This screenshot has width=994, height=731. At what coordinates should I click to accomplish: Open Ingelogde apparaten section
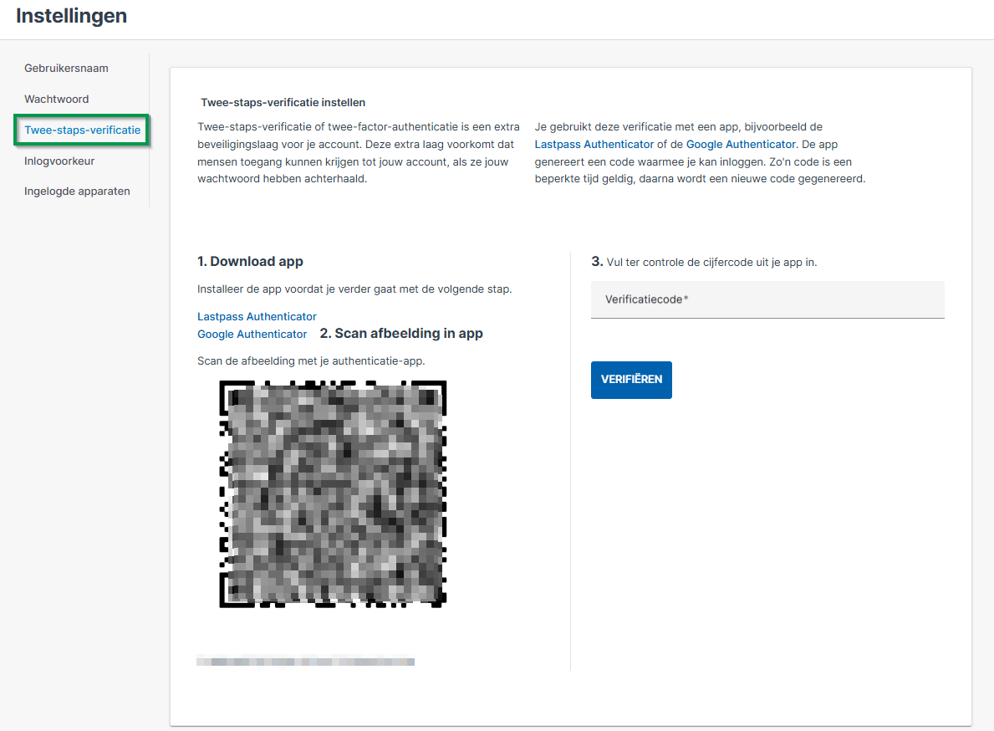point(77,192)
